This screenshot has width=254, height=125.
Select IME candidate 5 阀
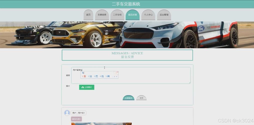tap(108, 76)
